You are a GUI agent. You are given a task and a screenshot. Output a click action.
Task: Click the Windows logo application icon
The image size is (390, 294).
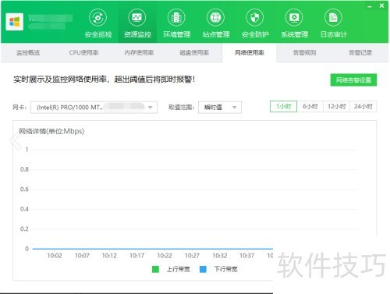[15, 22]
